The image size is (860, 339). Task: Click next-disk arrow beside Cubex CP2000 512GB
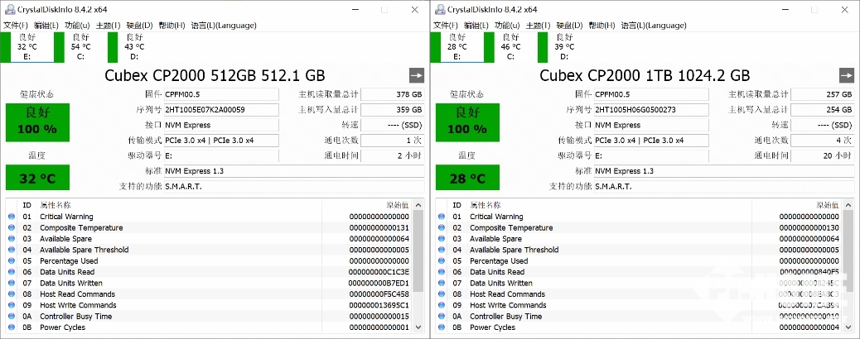click(x=417, y=75)
